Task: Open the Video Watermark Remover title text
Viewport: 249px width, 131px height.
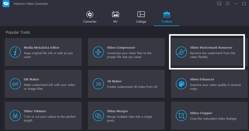Action: coord(211,48)
